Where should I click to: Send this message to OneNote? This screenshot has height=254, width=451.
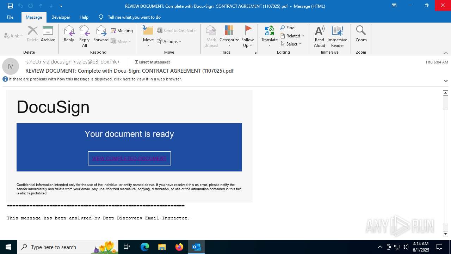coord(176,31)
